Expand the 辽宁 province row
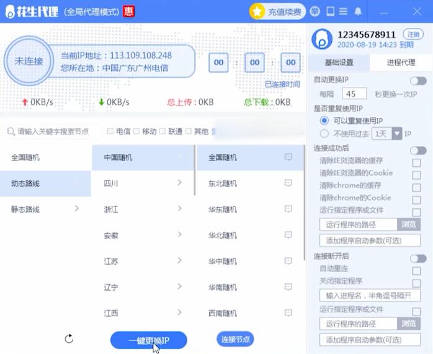 click(x=143, y=287)
